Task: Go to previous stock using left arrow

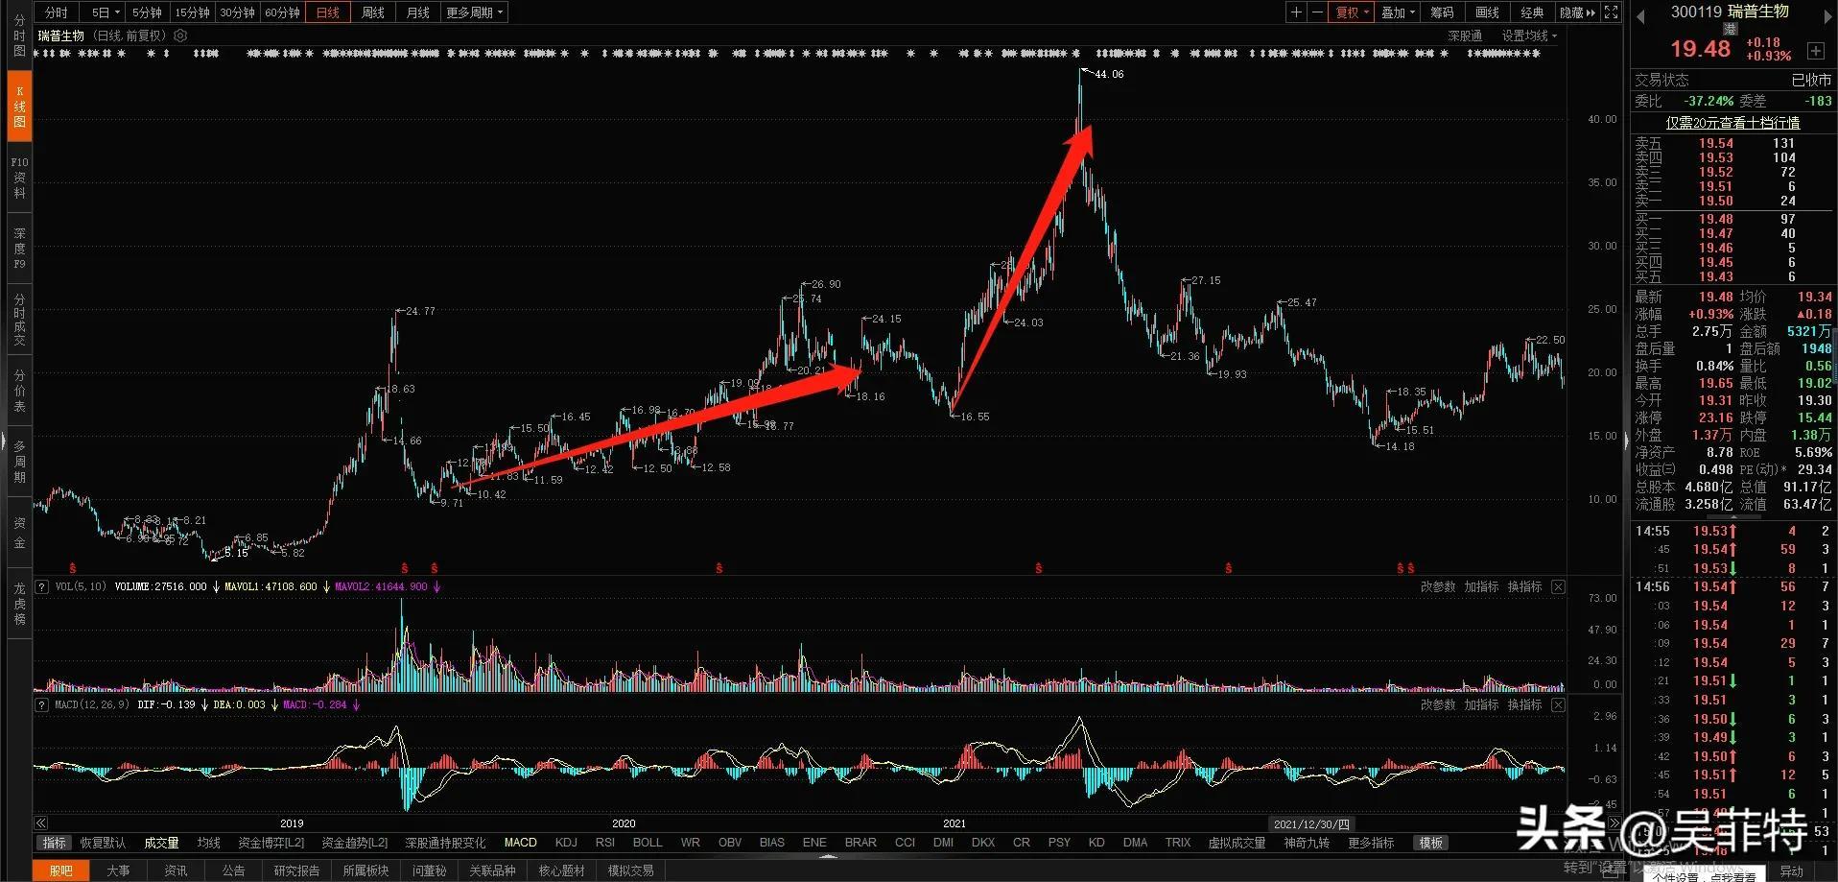Action: (1639, 16)
